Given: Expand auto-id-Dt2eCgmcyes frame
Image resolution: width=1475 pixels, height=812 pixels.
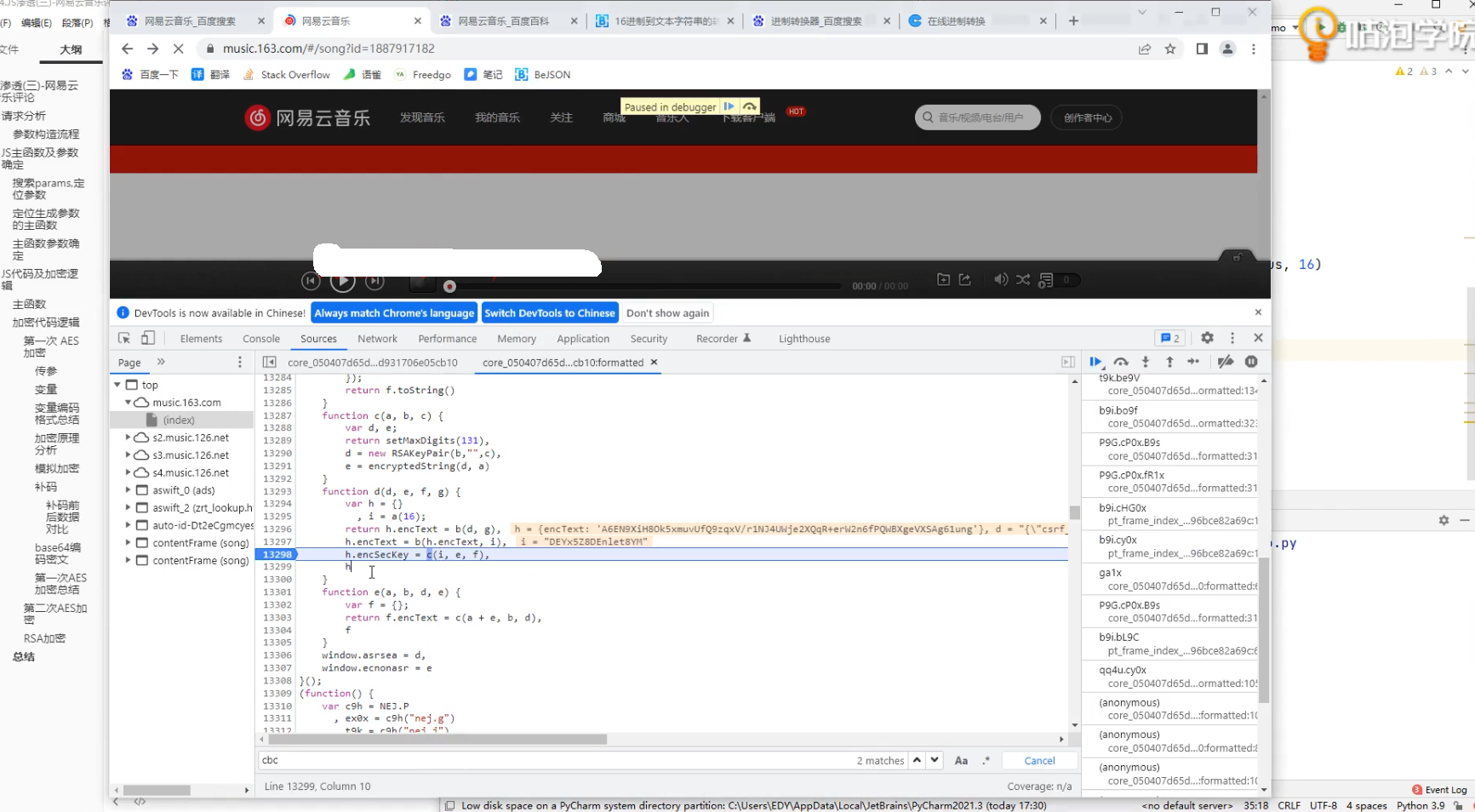Looking at the screenshot, I should point(128,525).
